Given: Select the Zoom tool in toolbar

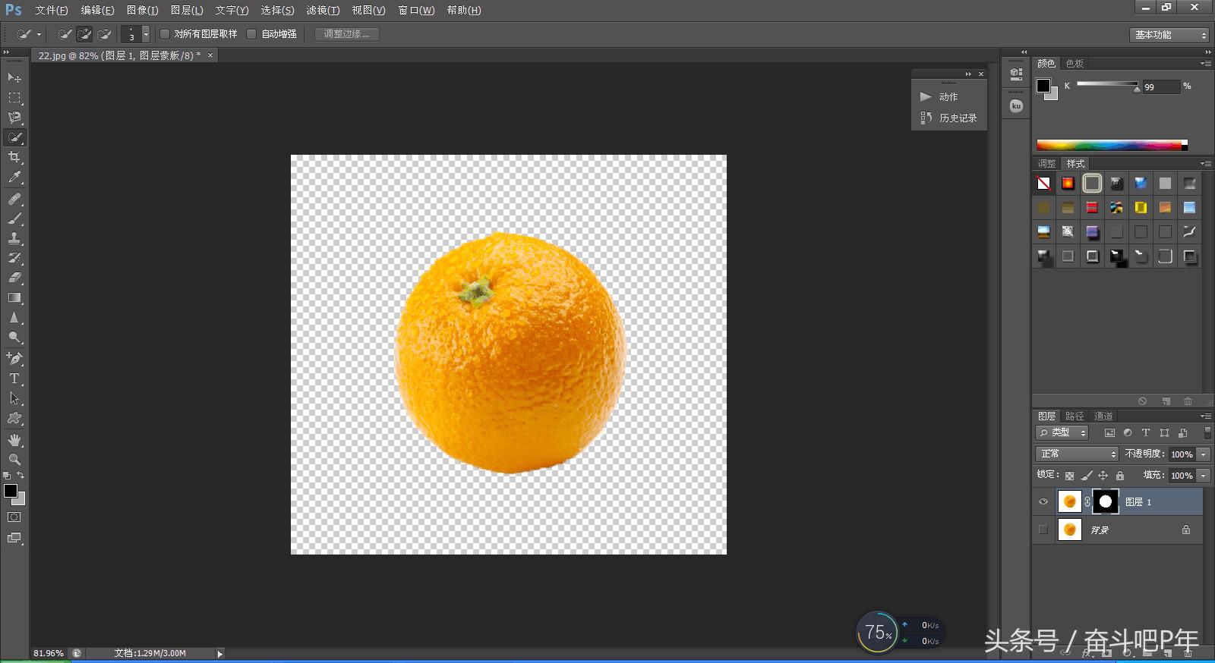Looking at the screenshot, I should tap(14, 460).
